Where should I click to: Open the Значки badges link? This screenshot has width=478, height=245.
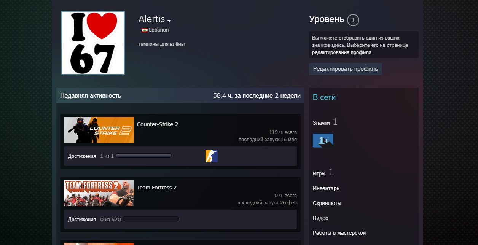[x=321, y=123]
